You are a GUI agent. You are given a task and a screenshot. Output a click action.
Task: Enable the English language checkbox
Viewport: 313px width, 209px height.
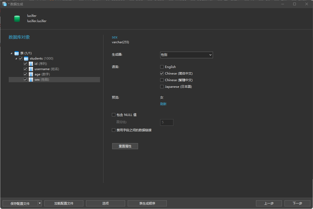162,67
